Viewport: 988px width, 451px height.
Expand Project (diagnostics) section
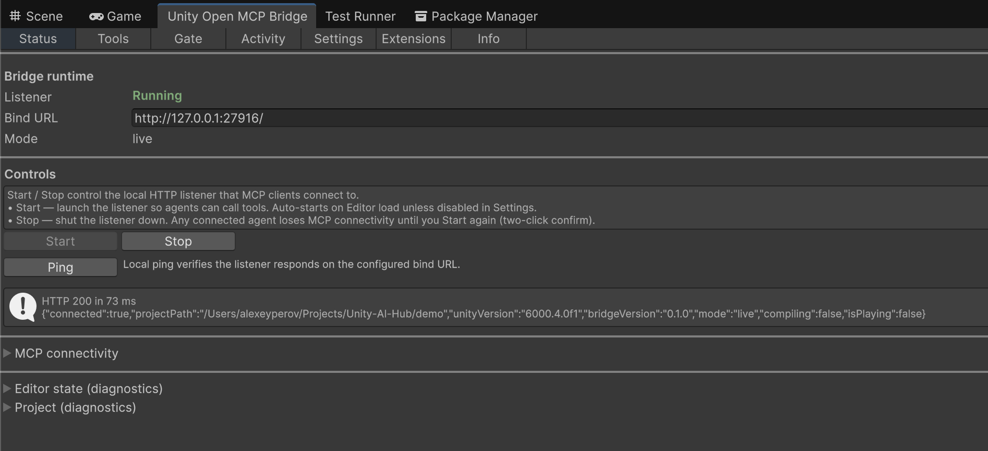pos(70,407)
